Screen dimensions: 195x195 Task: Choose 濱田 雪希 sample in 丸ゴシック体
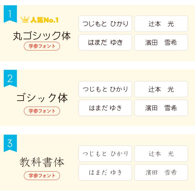(x=161, y=42)
